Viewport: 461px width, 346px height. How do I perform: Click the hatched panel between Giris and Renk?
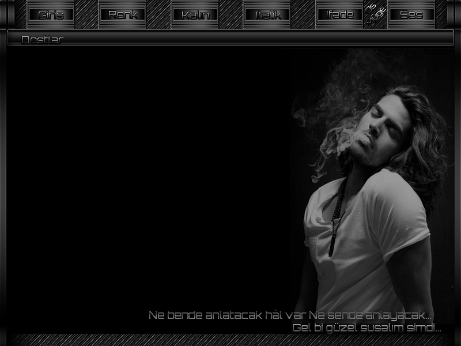click(x=86, y=15)
